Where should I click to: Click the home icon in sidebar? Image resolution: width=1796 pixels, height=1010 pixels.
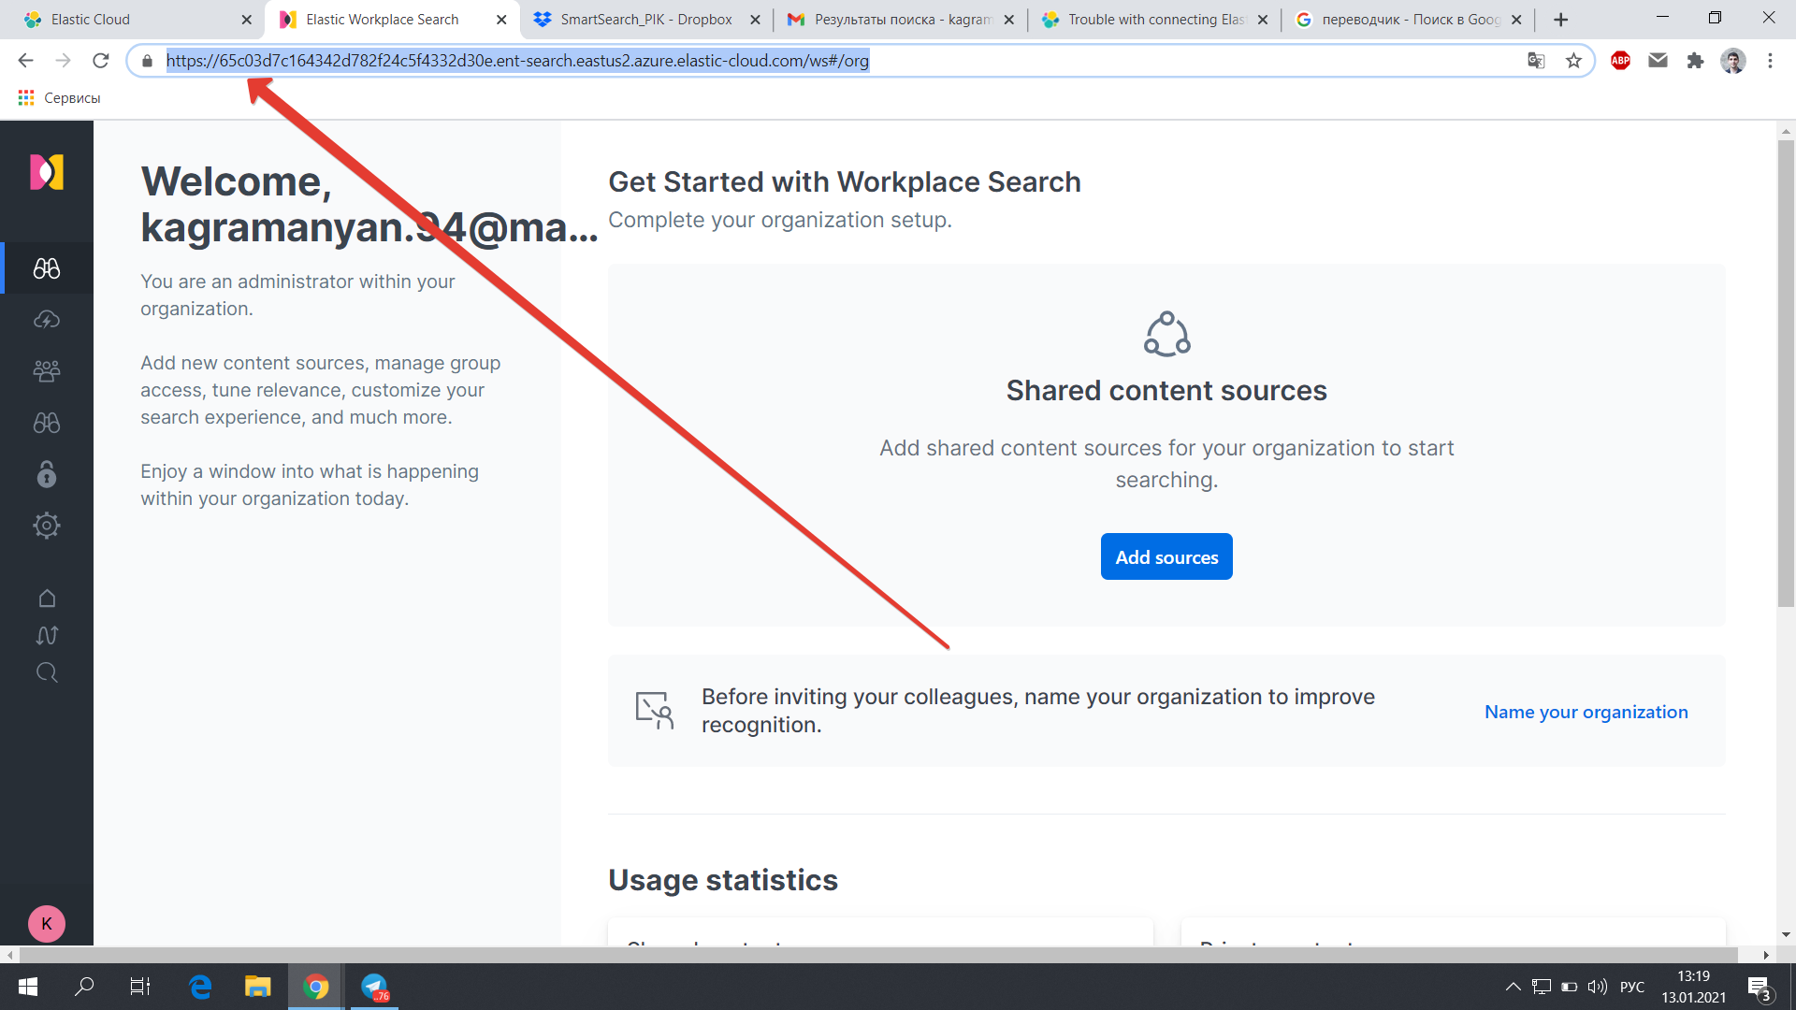tap(47, 599)
